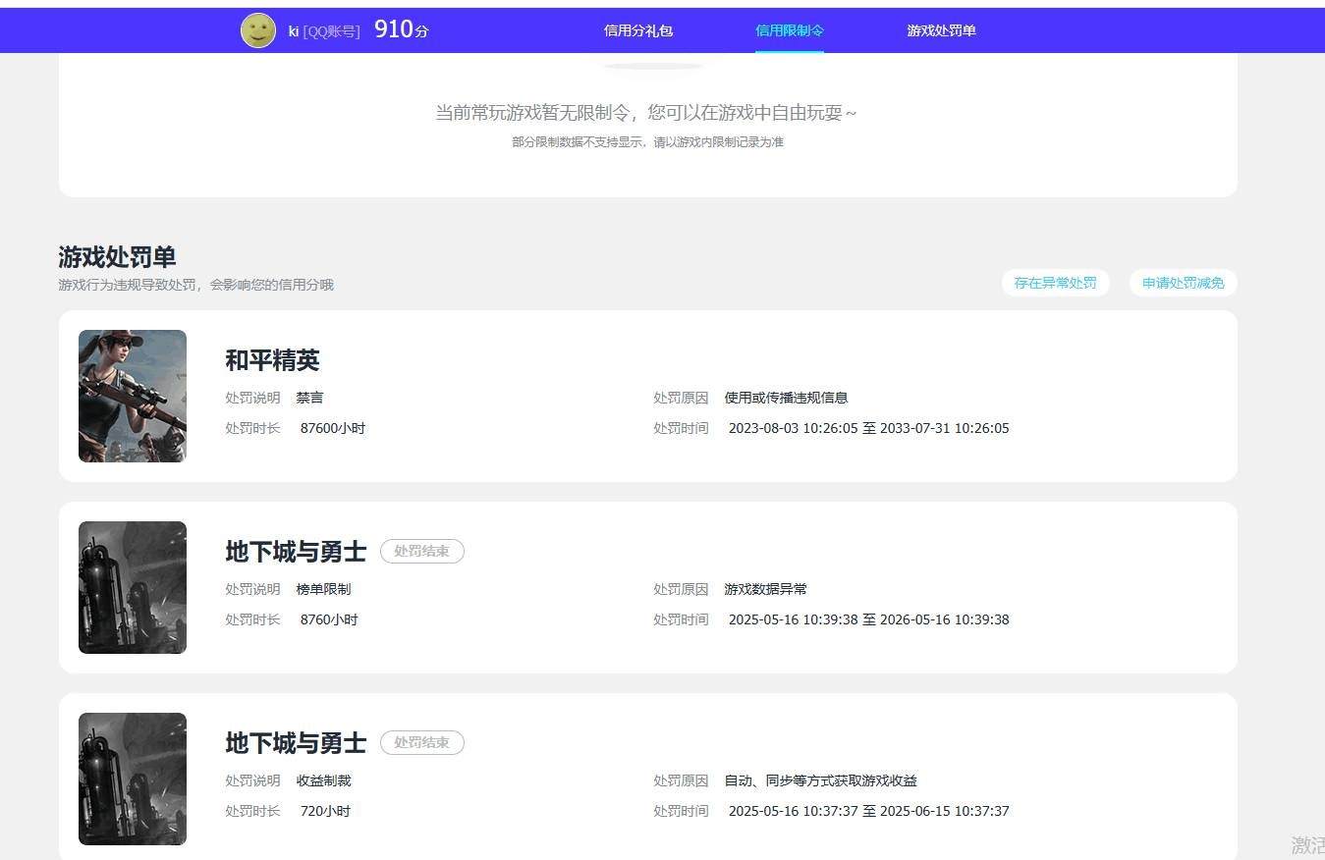The width and height of the screenshot is (1325, 860).
Task: Click the 当前常玩游戏暂无限制令 message
Action: point(645,113)
